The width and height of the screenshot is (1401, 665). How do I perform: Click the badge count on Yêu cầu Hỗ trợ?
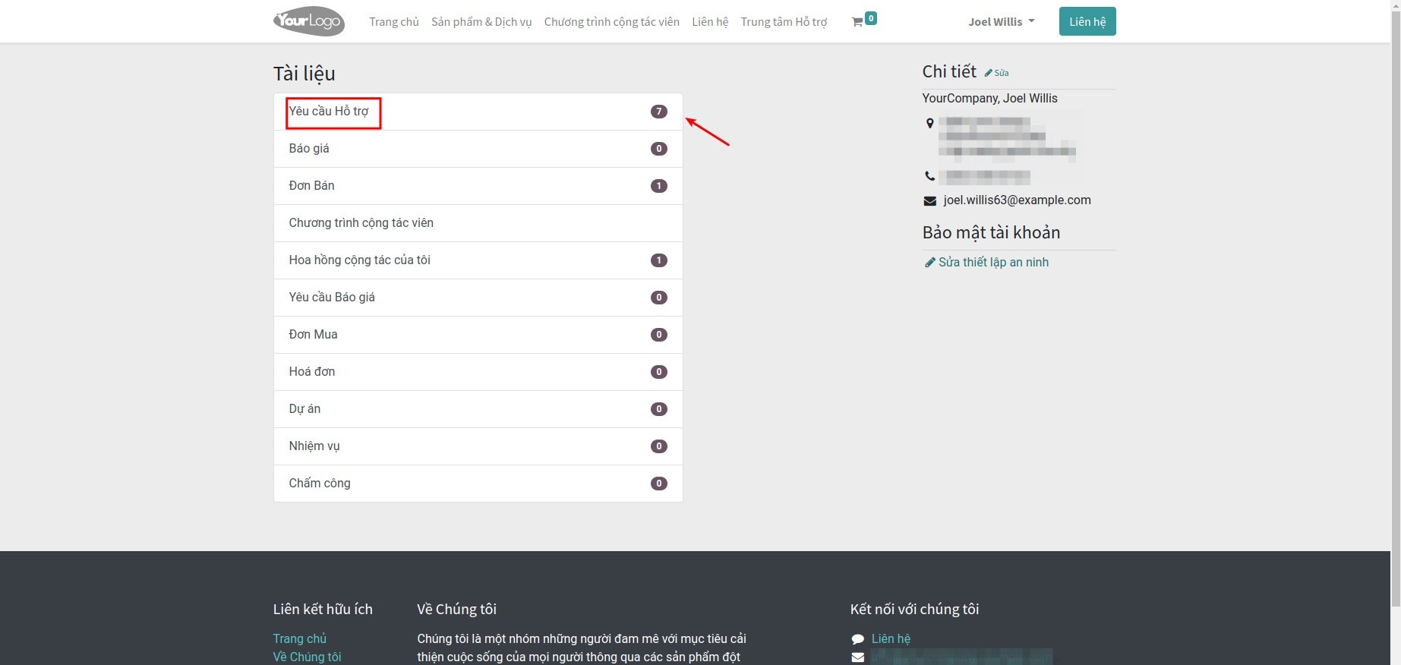658,112
